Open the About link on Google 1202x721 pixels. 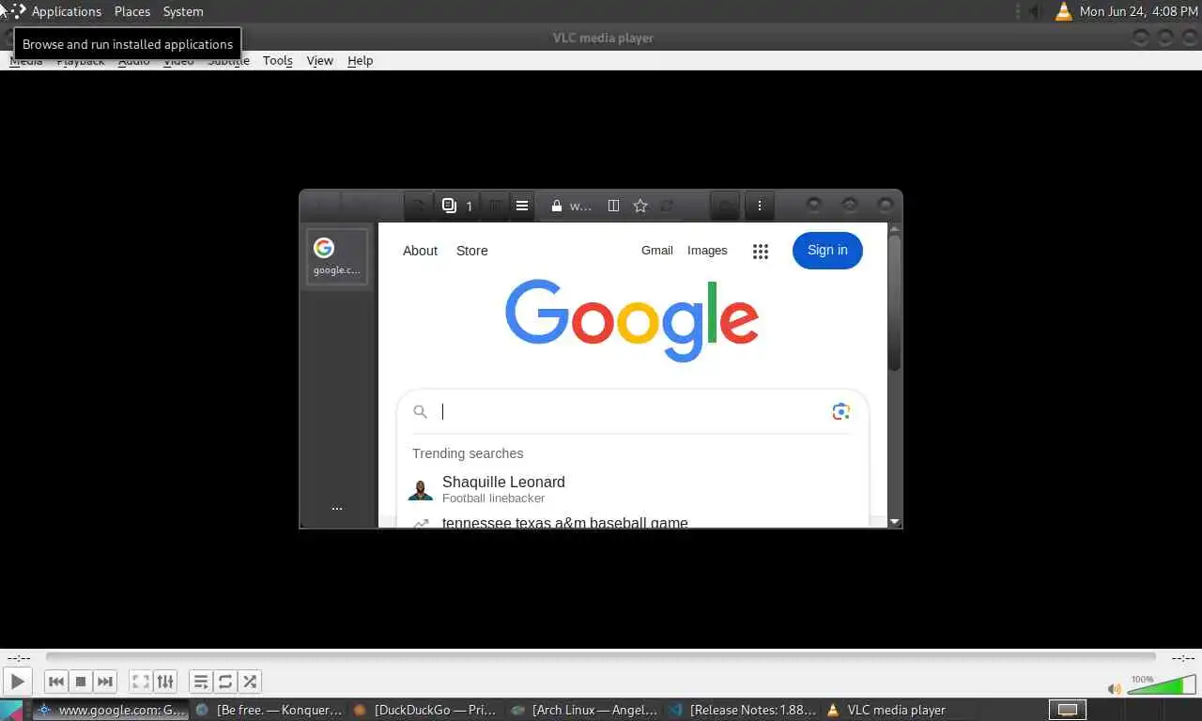point(420,251)
